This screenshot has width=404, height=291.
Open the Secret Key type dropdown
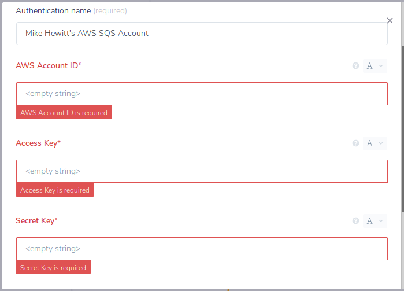click(x=375, y=221)
